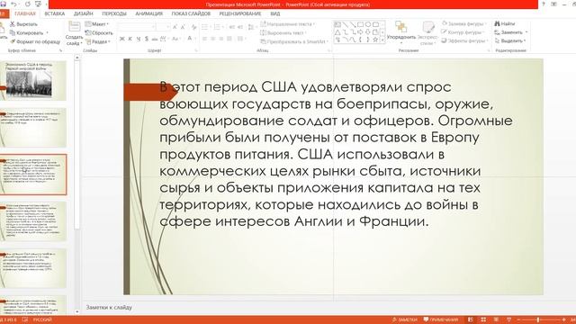The image size is (576, 324).
Task: Click the Redo icon in quick access toolbar
Action: click(x=28, y=4)
